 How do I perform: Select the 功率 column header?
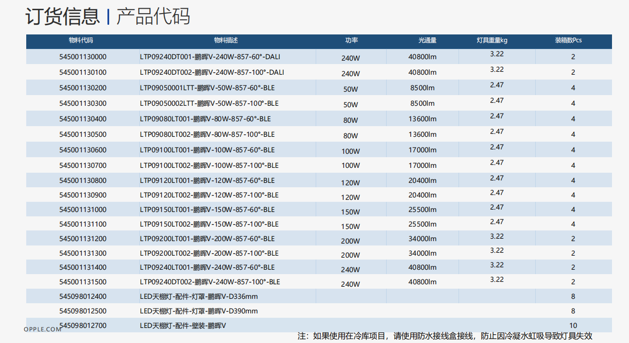(x=351, y=40)
